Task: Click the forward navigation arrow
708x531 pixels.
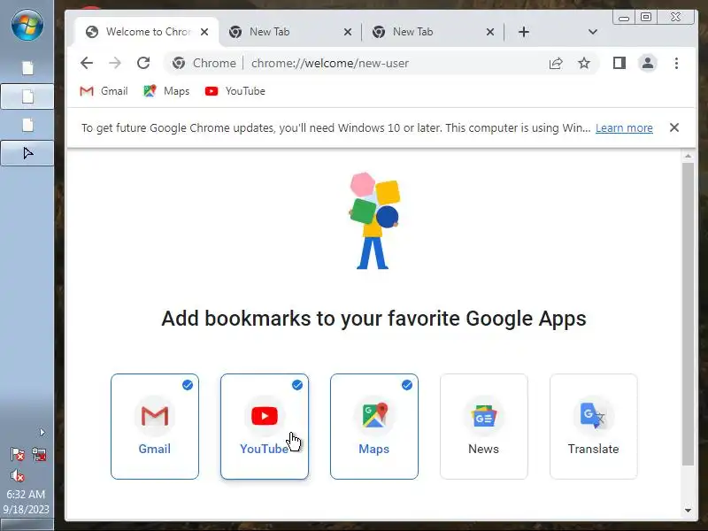Action: (115, 63)
